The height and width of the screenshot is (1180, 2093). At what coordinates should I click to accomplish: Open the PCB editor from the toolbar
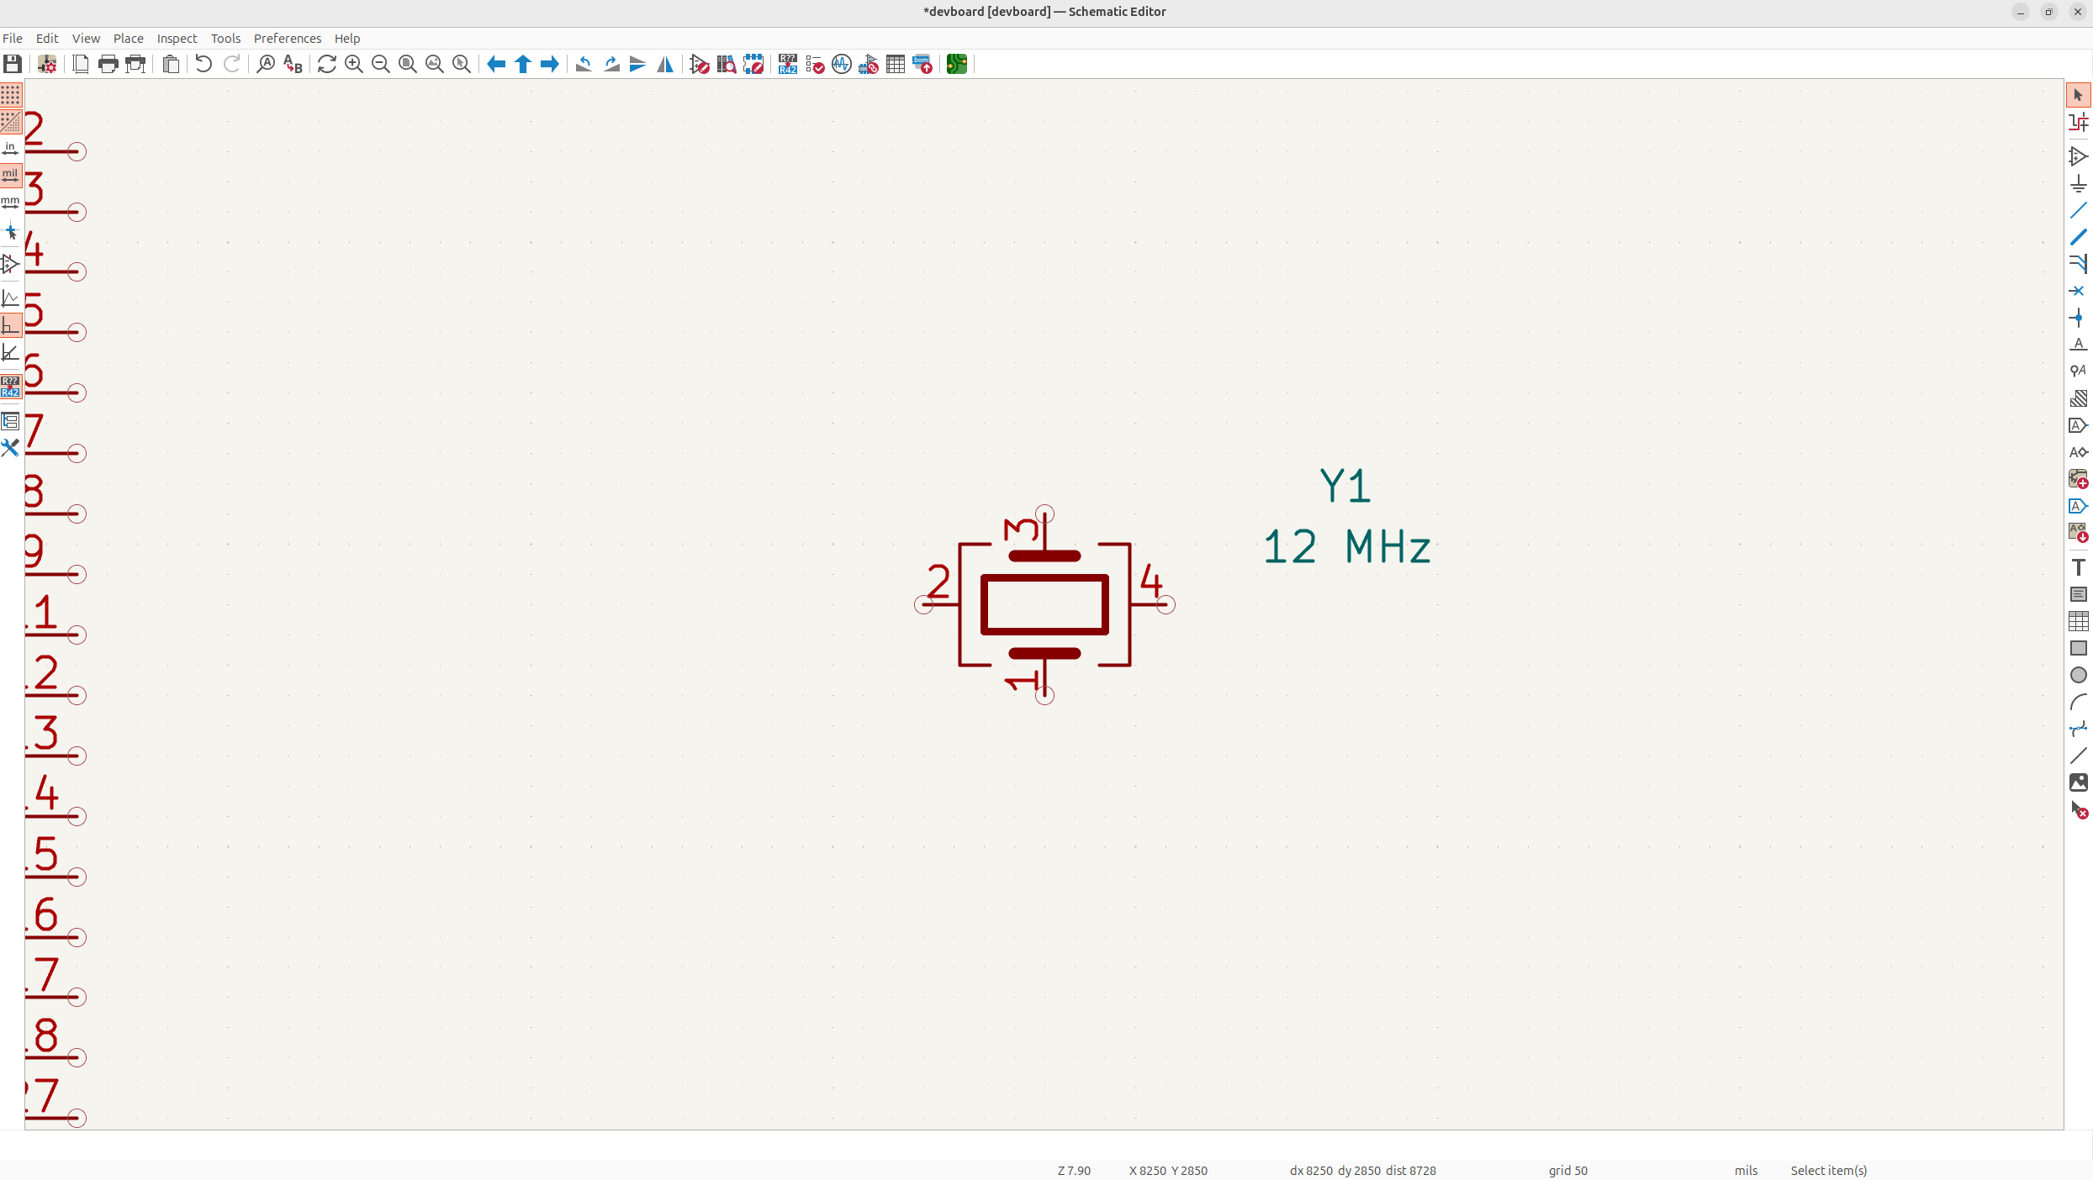tap(956, 64)
